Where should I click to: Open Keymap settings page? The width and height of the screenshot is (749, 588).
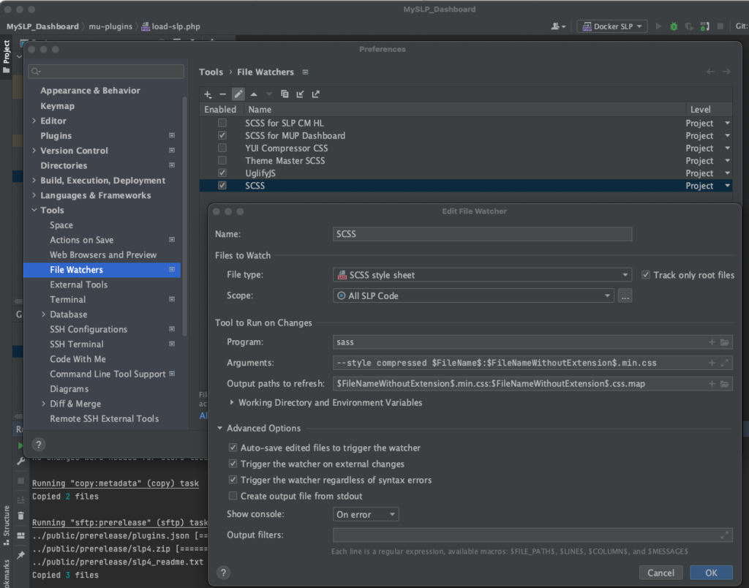[x=57, y=106]
